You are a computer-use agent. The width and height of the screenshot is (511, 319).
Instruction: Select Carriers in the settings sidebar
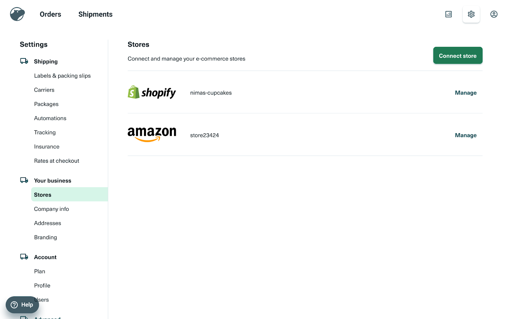(44, 90)
